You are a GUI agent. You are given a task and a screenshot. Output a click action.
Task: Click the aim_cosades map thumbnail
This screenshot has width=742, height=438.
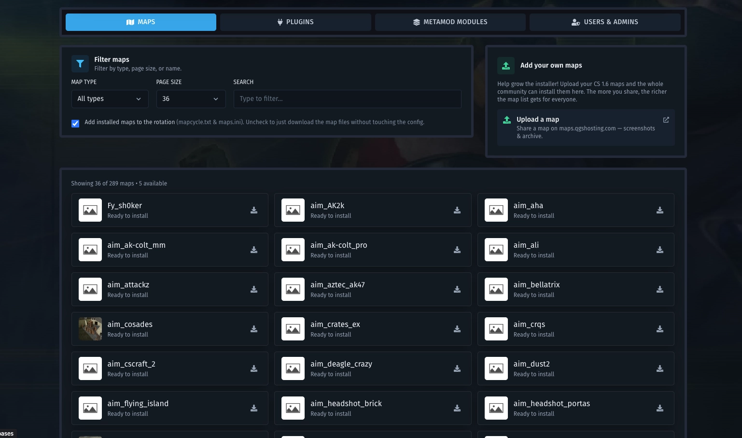(x=90, y=329)
